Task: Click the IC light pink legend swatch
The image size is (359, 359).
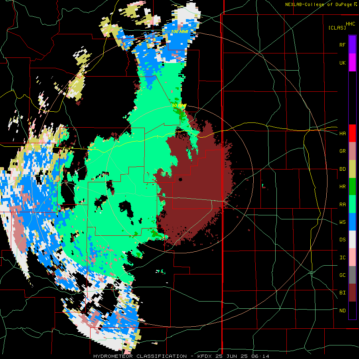Action: [x=352, y=257]
